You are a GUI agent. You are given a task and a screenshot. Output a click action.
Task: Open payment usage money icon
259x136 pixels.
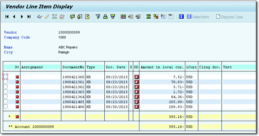tap(72, 17)
